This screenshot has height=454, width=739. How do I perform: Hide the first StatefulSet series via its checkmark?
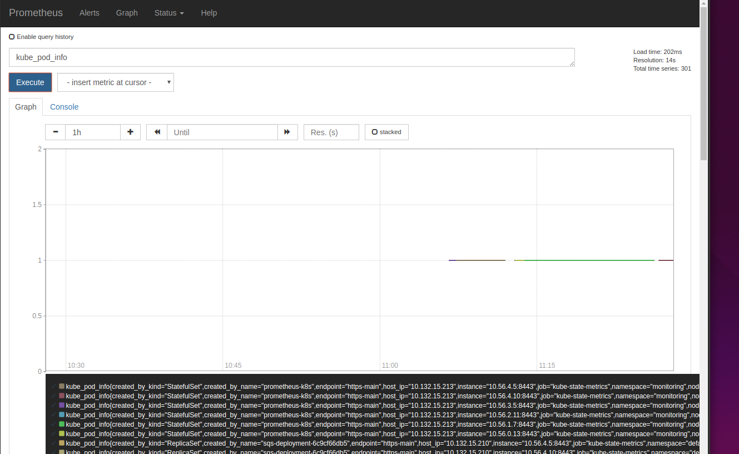[55, 386]
